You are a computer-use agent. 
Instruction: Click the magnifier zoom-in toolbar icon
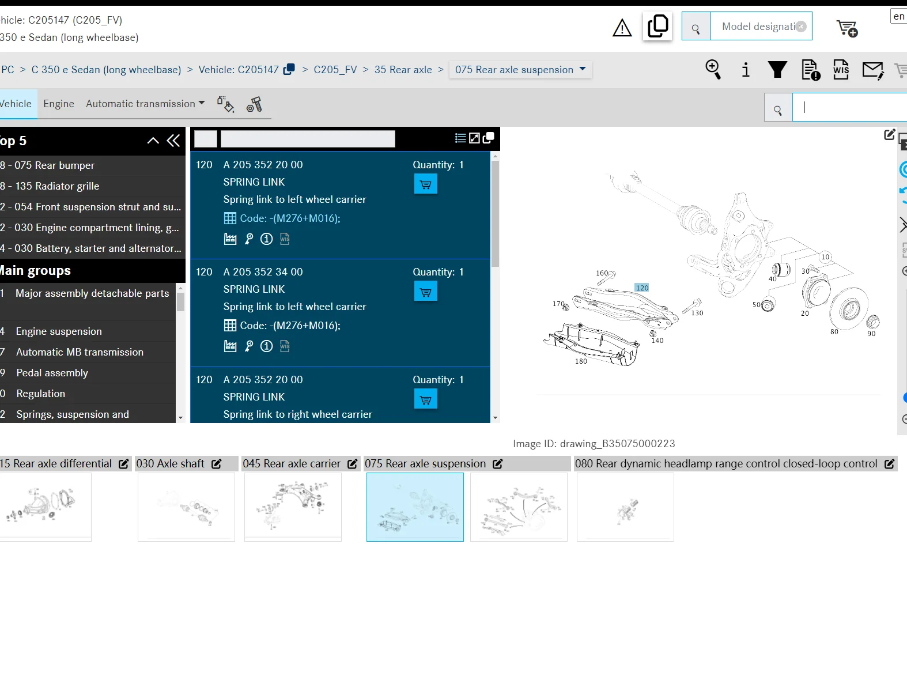pos(713,70)
